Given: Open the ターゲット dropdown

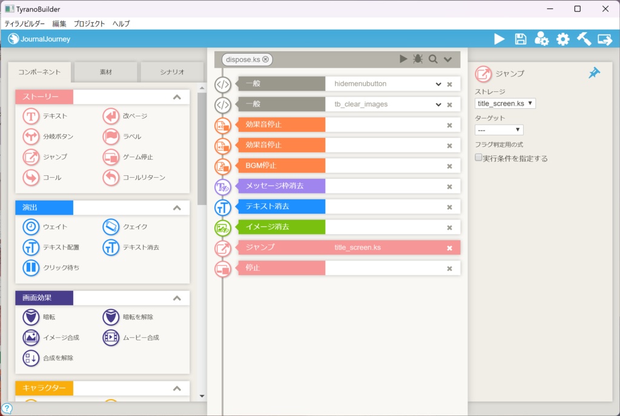Looking at the screenshot, I should pos(499,130).
